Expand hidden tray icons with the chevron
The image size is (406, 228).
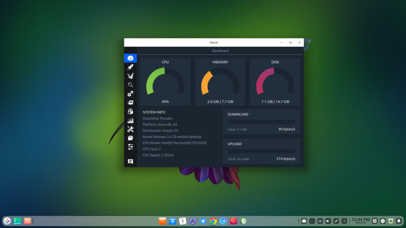344,221
